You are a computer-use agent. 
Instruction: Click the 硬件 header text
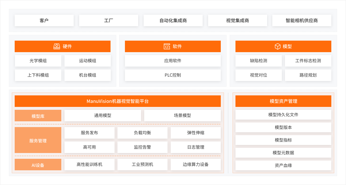[67, 46]
